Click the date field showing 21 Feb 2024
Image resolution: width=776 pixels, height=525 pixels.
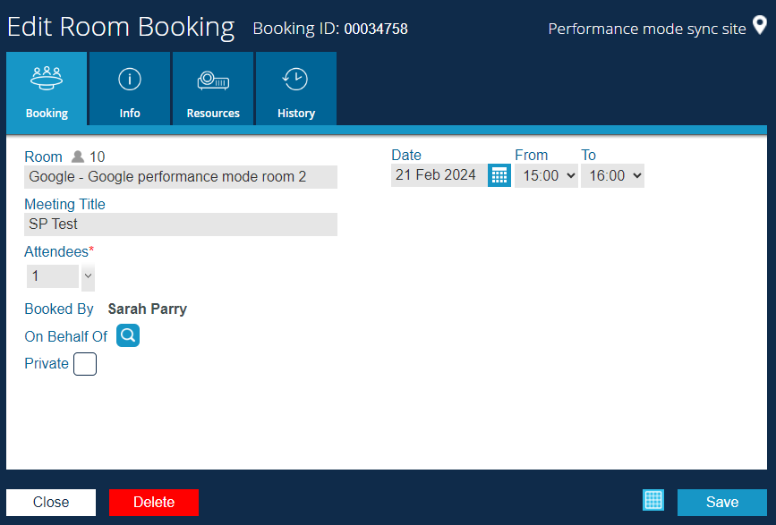[x=439, y=175]
